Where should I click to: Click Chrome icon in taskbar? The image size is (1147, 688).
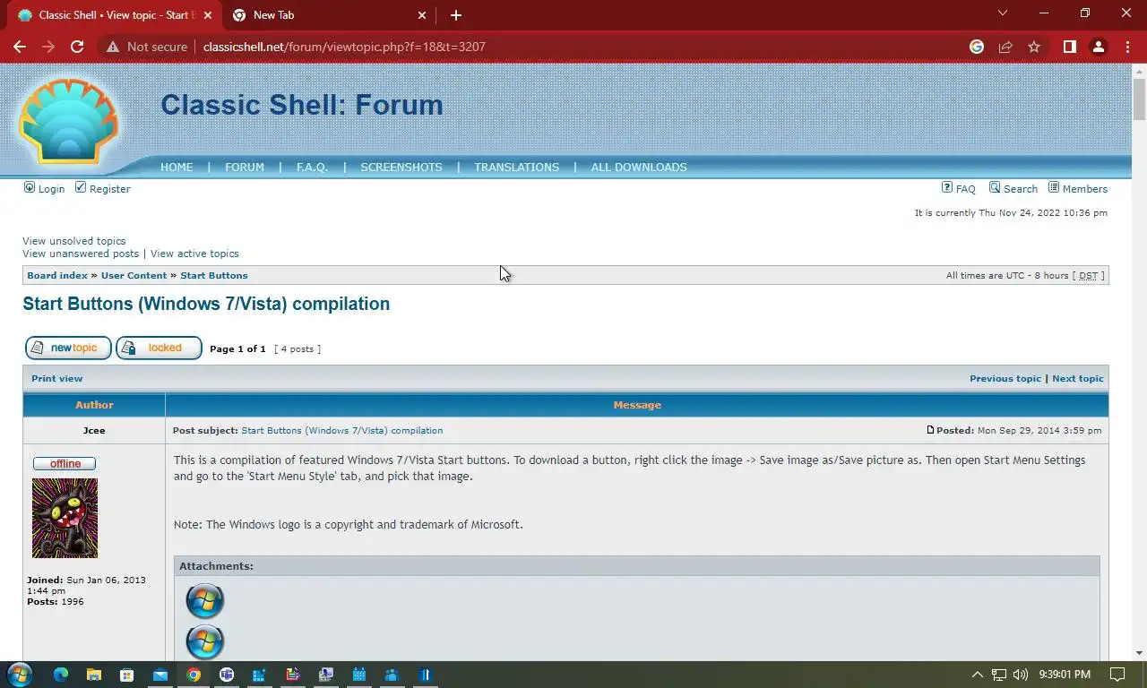194,675
